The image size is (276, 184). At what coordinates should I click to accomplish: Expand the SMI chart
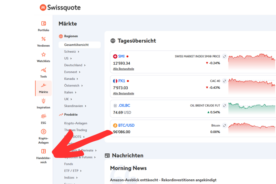pyautogui.click(x=224, y=56)
